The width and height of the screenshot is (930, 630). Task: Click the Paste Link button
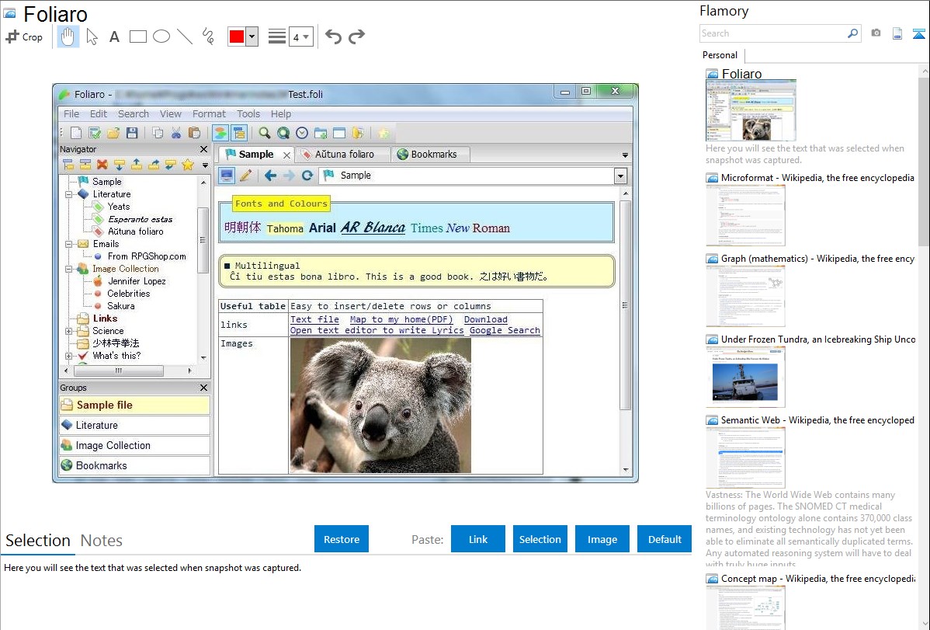click(x=477, y=539)
